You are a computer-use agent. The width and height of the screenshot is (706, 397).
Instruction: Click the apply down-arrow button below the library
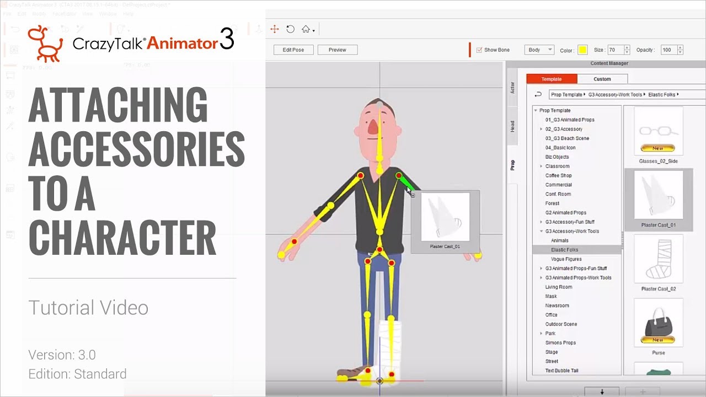click(x=602, y=391)
